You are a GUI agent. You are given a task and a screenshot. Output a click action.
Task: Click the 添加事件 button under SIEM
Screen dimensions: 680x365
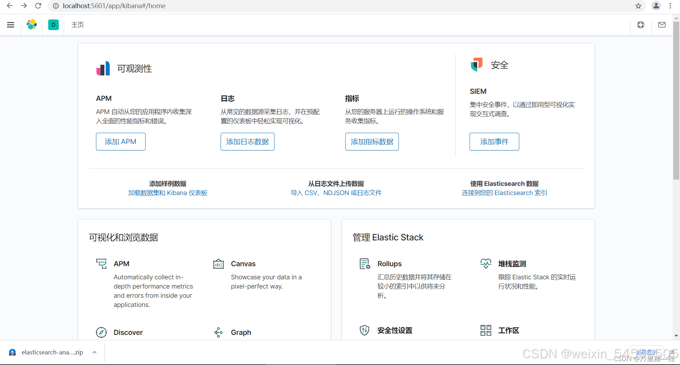(494, 141)
